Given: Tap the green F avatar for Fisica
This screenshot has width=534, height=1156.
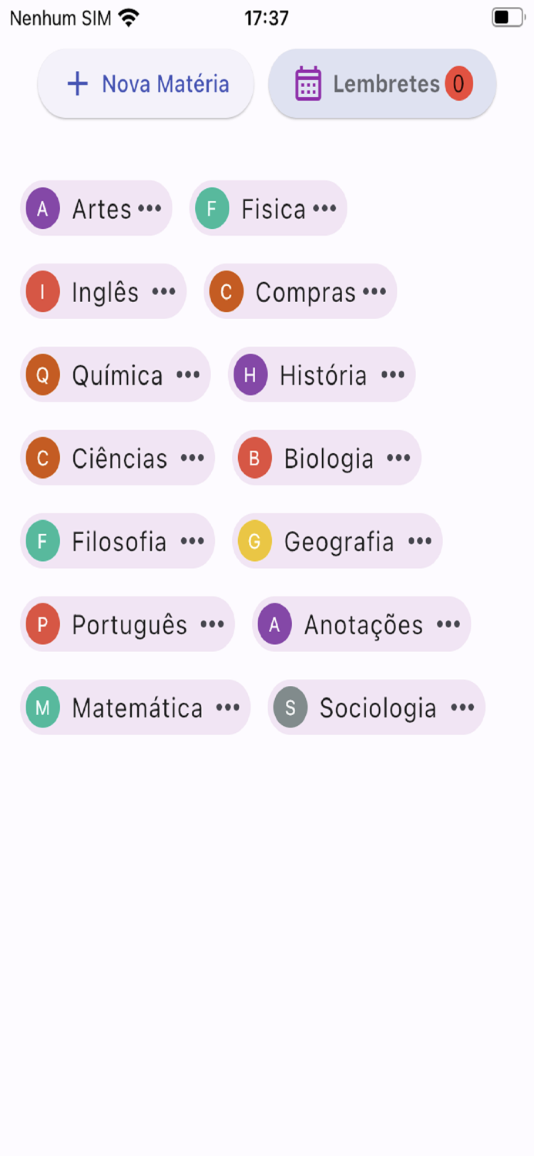Looking at the screenshot, I should (213, 208).
